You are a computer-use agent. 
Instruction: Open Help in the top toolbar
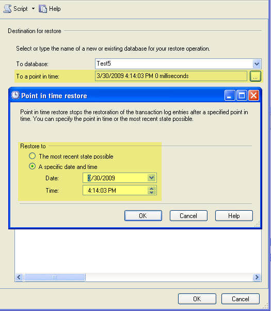50,9
